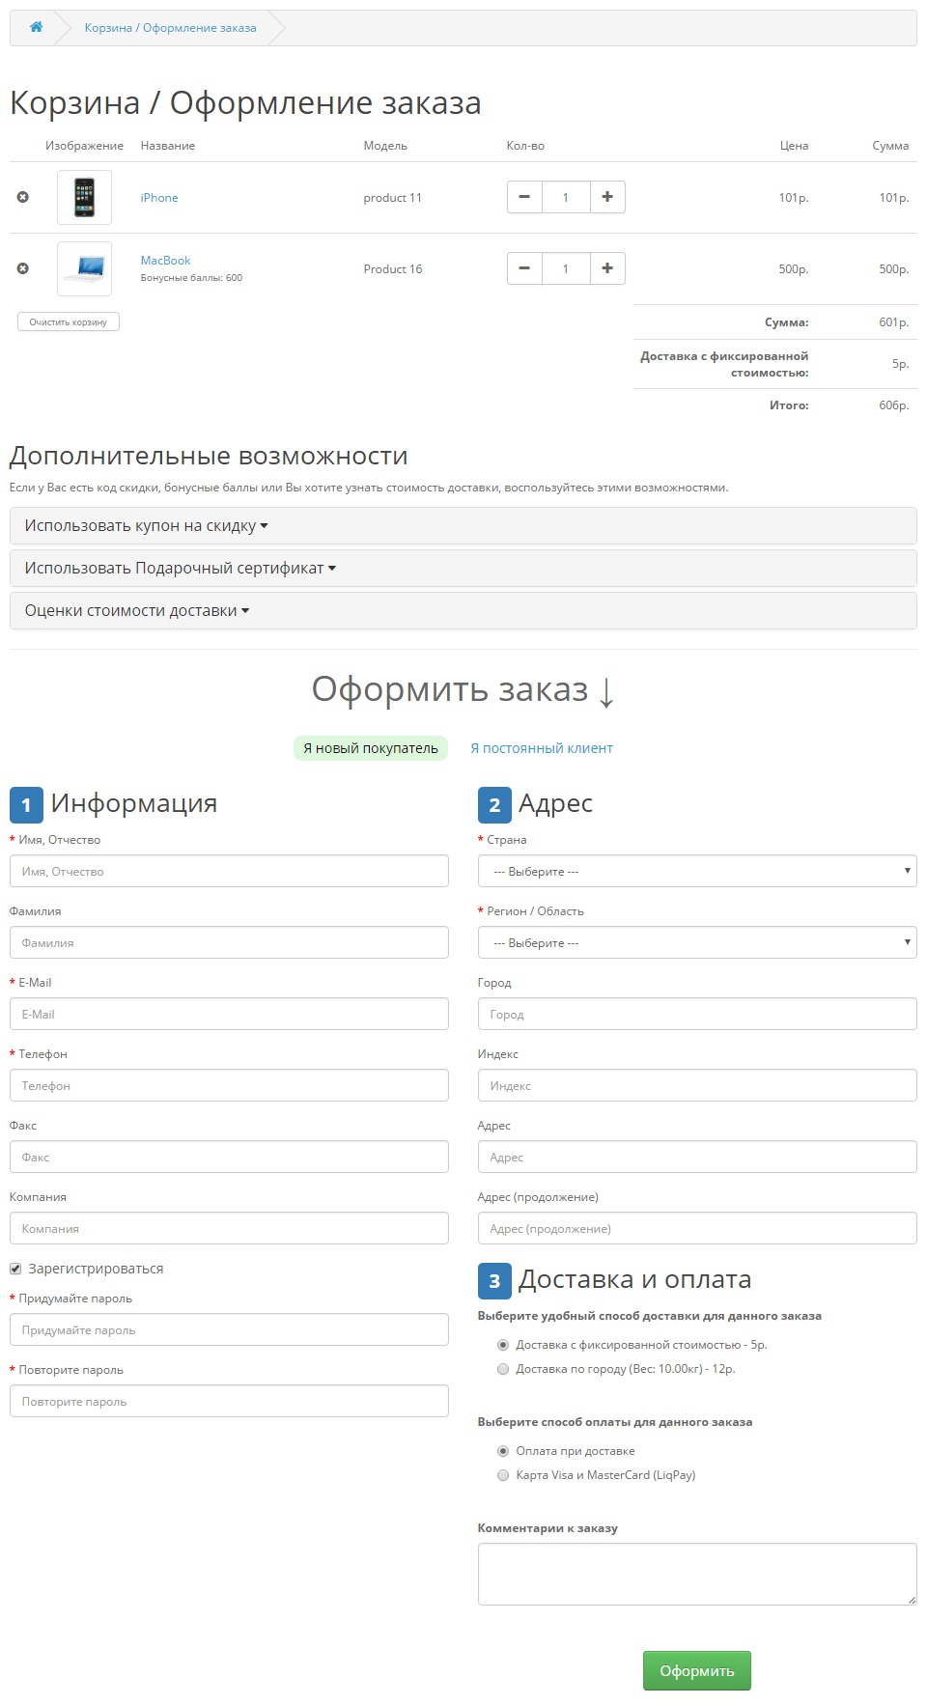Expand Оценки стоимости доставки panel
This screenshot has width=927, height=1704.
coord(136,611)
